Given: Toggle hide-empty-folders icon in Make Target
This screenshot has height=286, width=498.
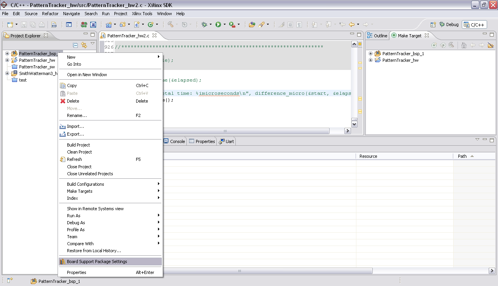Looking at the screenshot, I should (x=490, y=45).
